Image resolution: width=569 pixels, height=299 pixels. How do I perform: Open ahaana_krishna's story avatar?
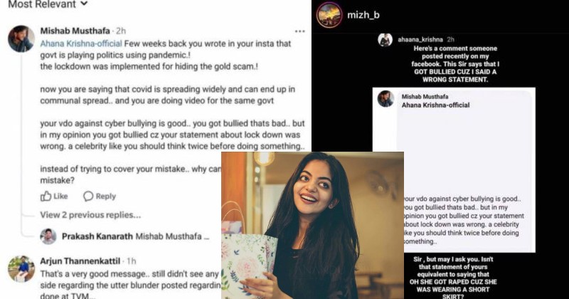click(385, 40)
